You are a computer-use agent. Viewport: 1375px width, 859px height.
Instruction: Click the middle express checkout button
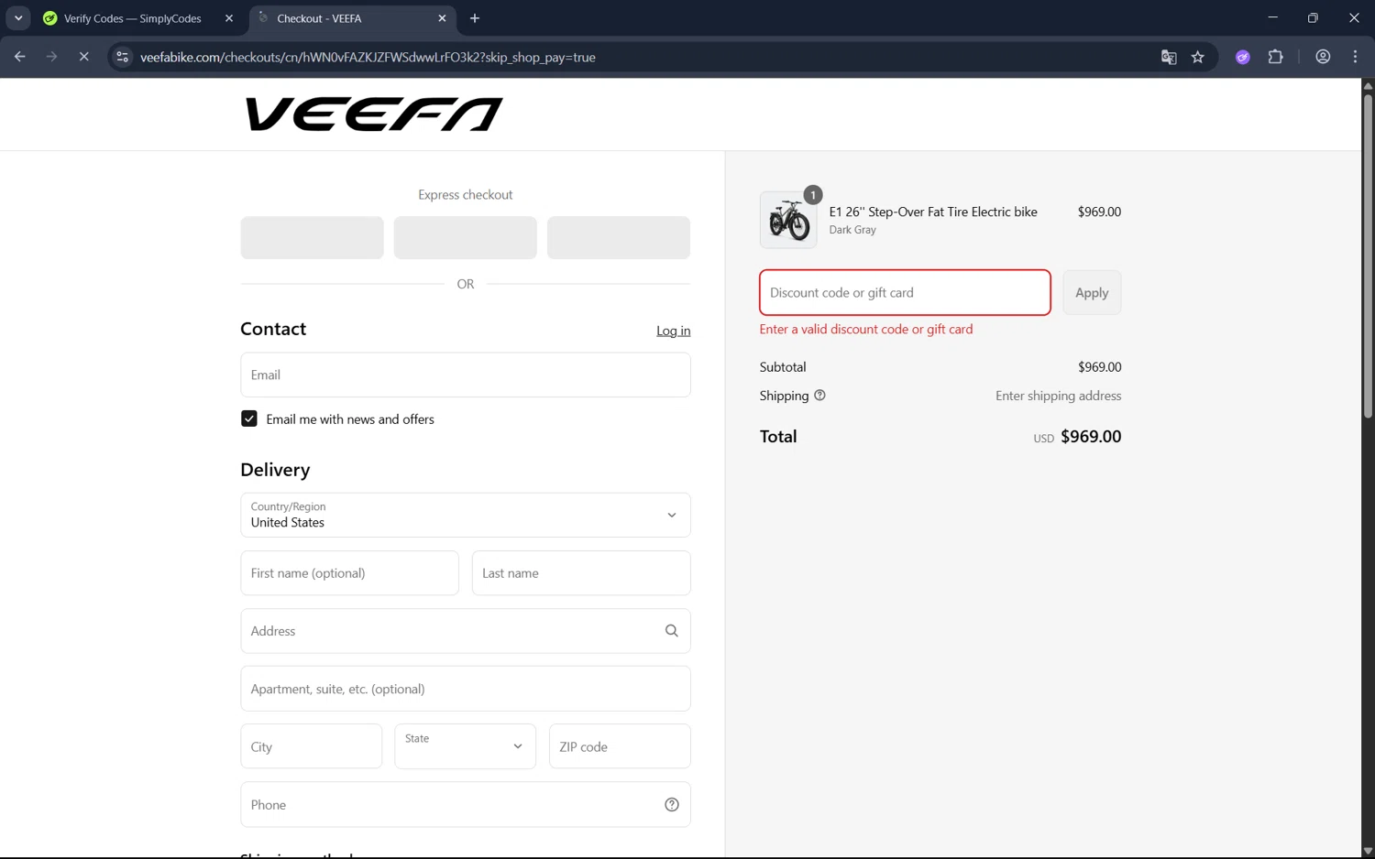[466, 238]
